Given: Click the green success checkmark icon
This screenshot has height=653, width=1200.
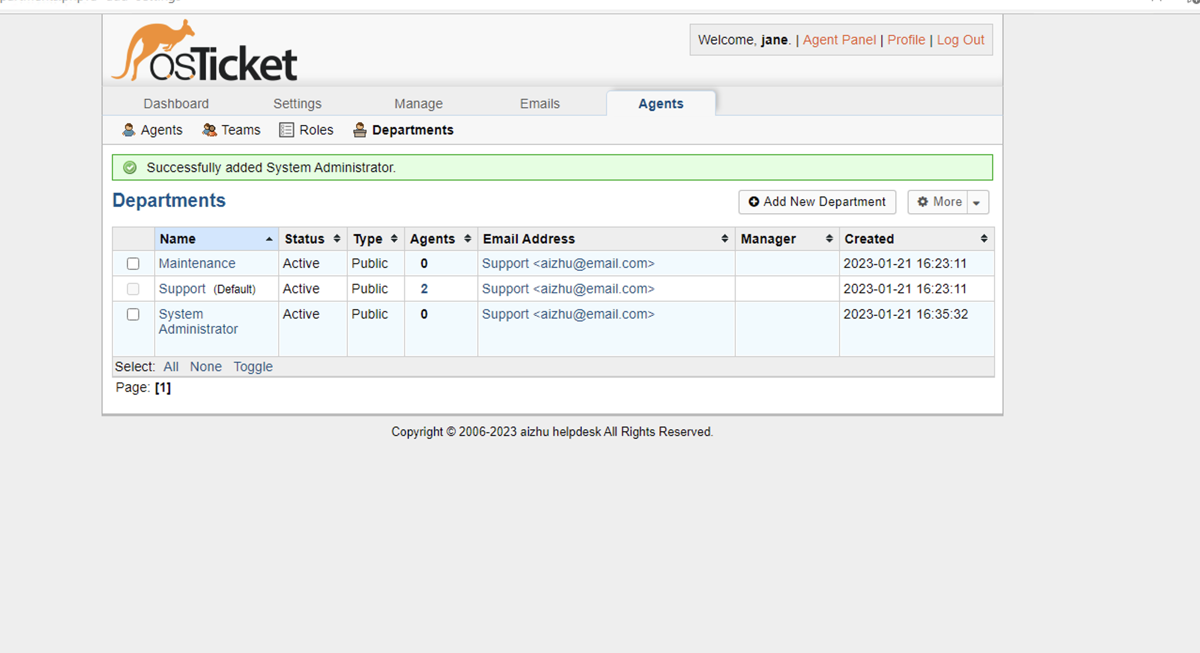Looking at the screenshot, I should [x=130, y=167].
